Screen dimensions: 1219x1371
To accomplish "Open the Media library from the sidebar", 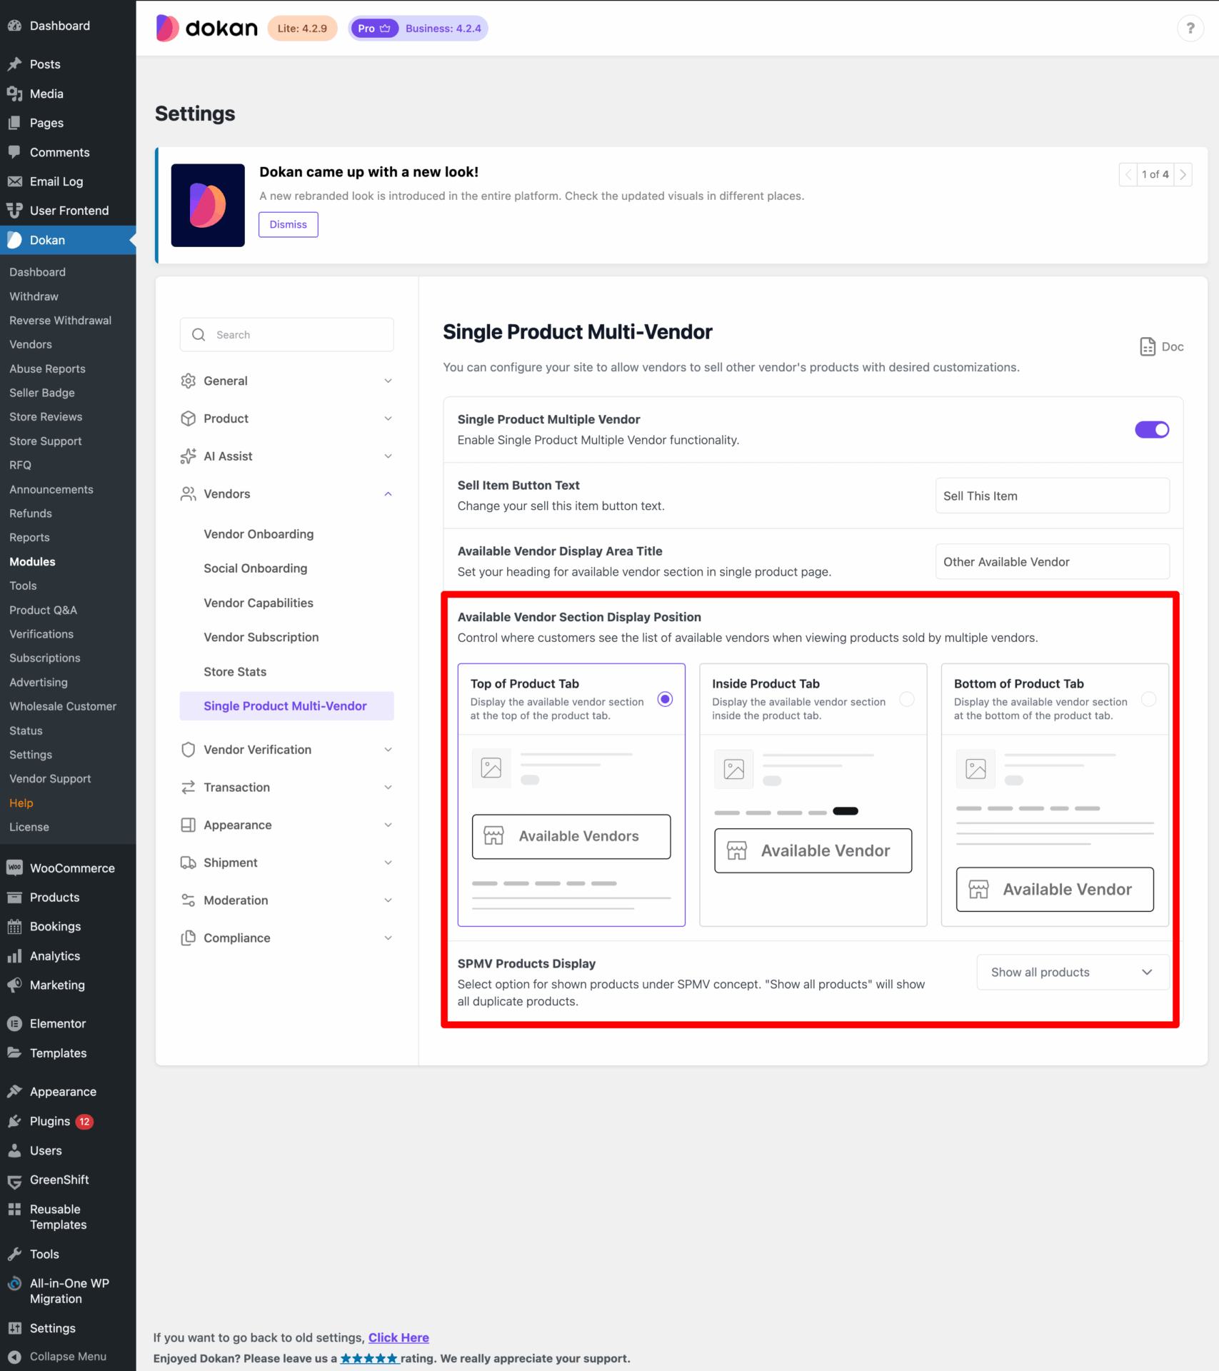I will 46,93.
